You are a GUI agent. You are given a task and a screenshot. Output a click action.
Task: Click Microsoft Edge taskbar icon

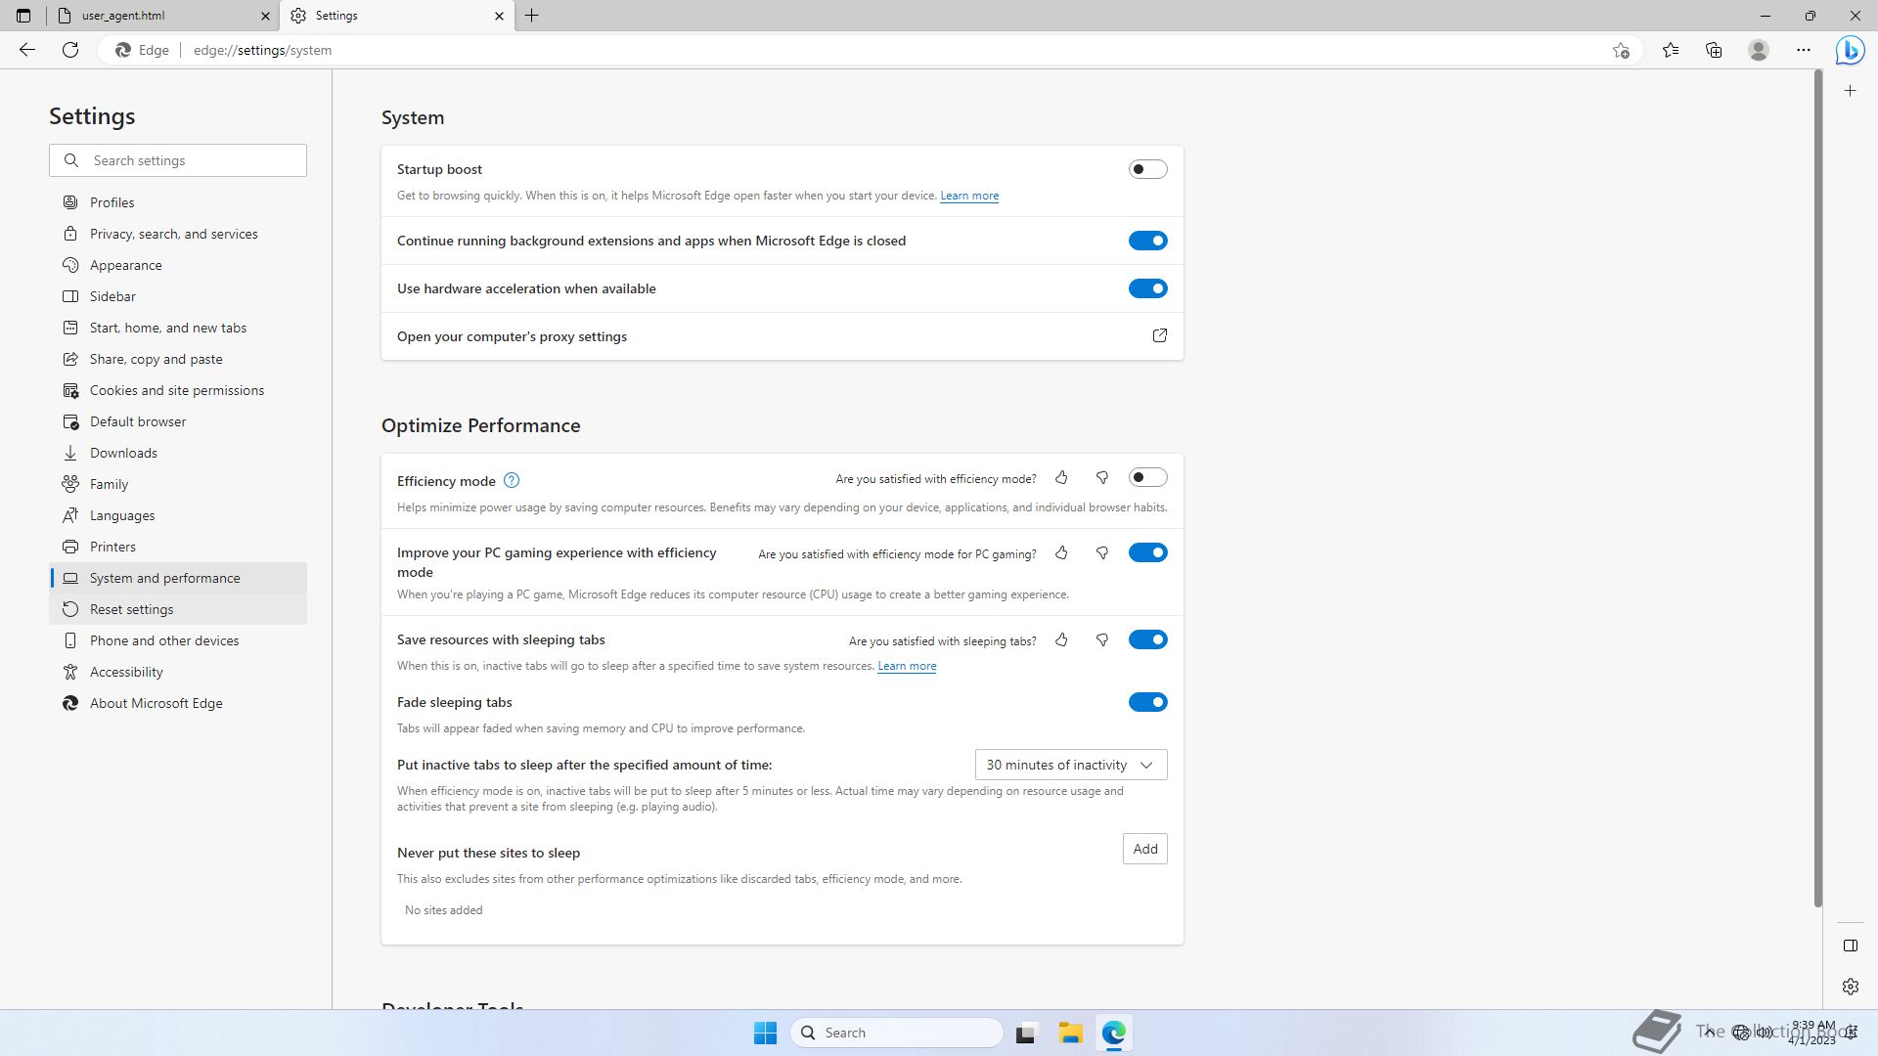1114,1033
